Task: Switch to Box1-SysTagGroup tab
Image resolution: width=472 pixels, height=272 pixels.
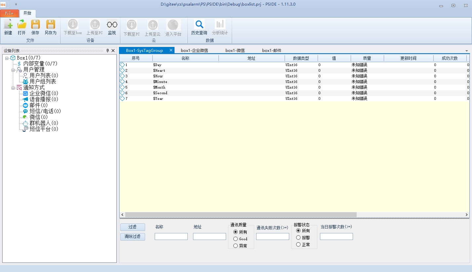Action: point(144,50)
